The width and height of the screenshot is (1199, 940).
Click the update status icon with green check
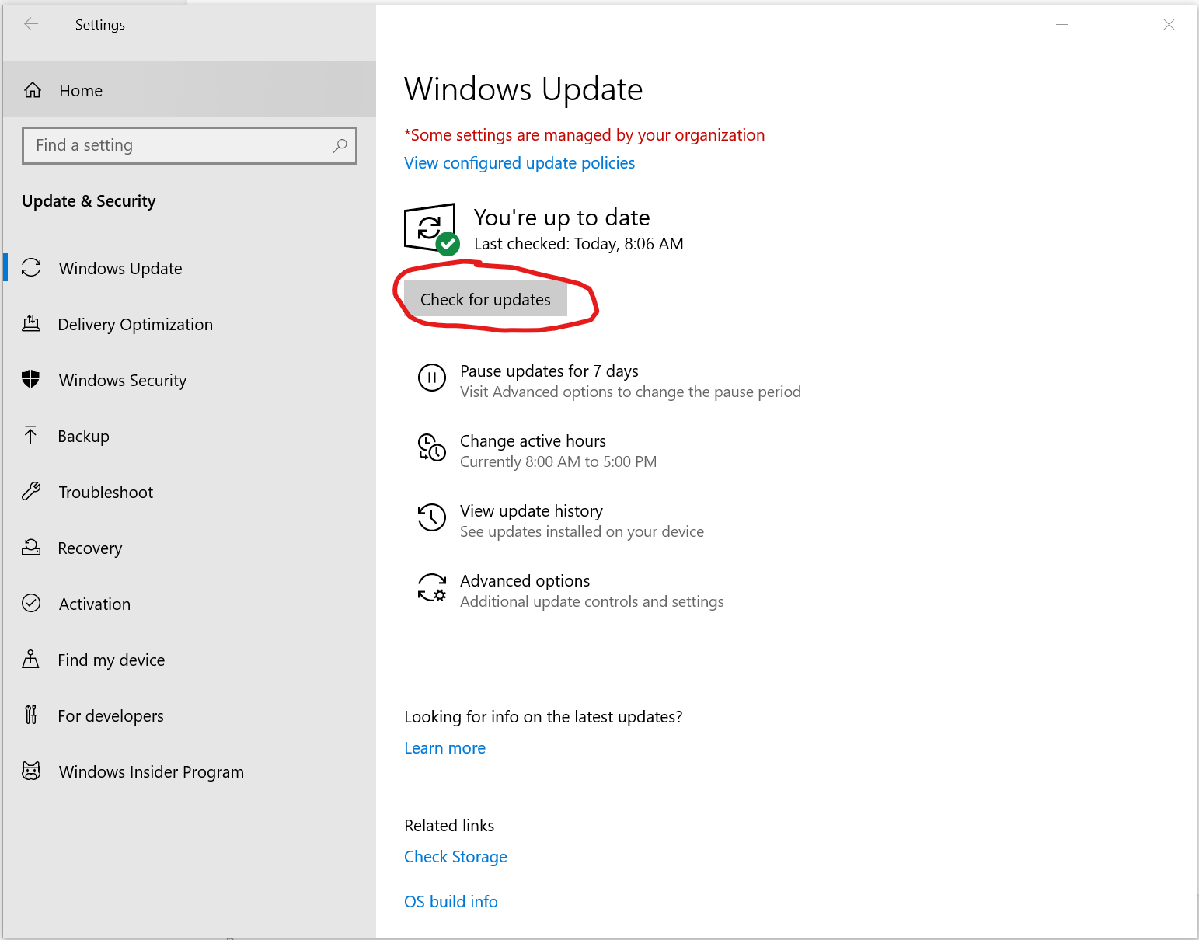(431, 229)
